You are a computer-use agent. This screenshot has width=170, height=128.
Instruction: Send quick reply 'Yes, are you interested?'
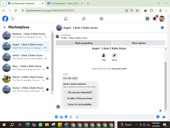pos(80,92)
